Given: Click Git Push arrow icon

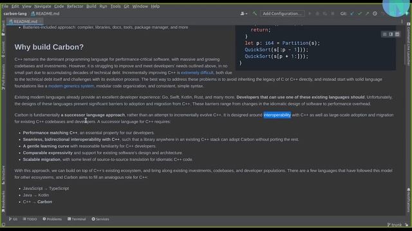Looking at the screenshot, I should pyautogui.click(x=367, y=13).
